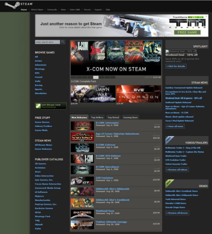Viewport: 212px width, 234px height.
Task: Open Weekend Deal: All id games news
Action: click(184, 98)
